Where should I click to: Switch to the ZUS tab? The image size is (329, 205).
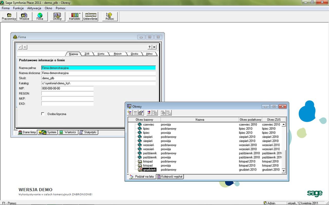pyautogui.click(x=87, y=54)
